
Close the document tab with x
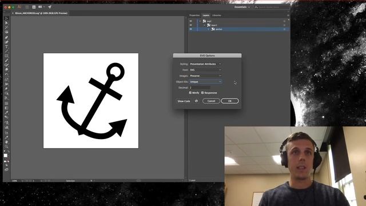(x=13, y=13)
